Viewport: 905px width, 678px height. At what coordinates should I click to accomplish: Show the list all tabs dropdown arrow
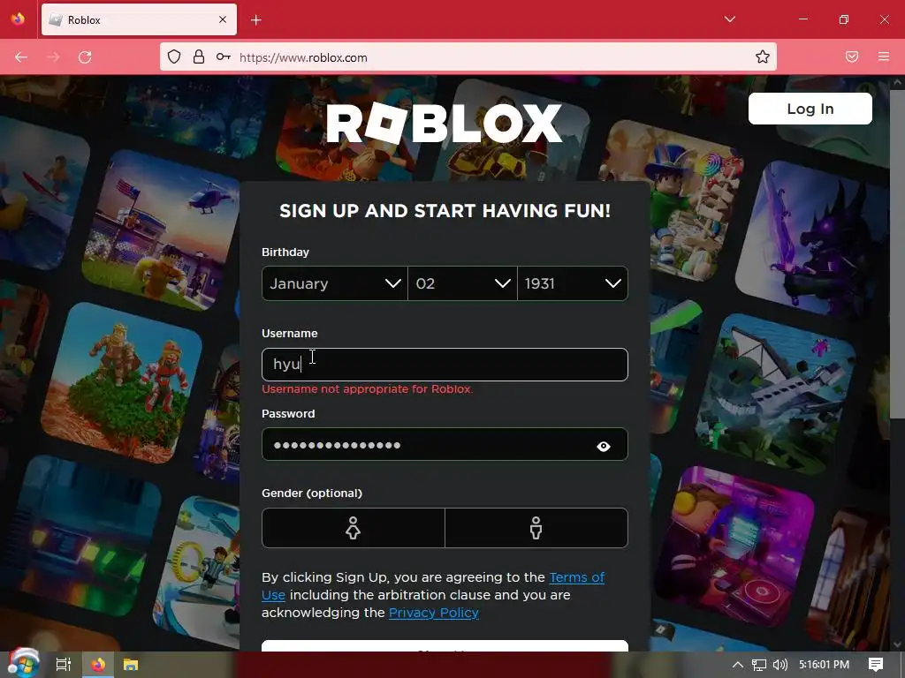pyautogui.click(x=730, y=19)
